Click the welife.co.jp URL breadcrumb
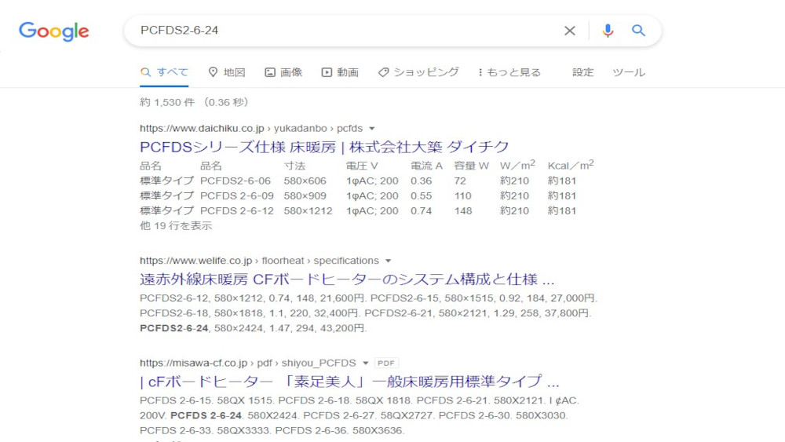 (x=259, y=261)
